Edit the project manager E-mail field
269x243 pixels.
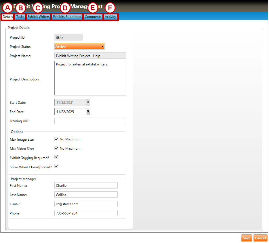86,204
